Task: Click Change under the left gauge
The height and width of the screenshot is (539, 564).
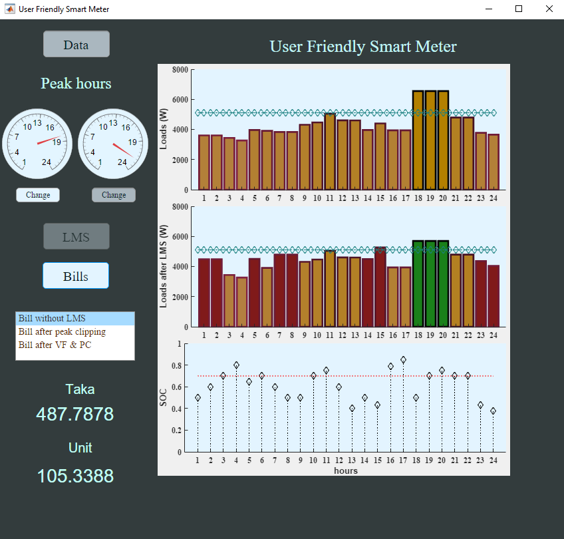Action: click(x=38, y=195)
